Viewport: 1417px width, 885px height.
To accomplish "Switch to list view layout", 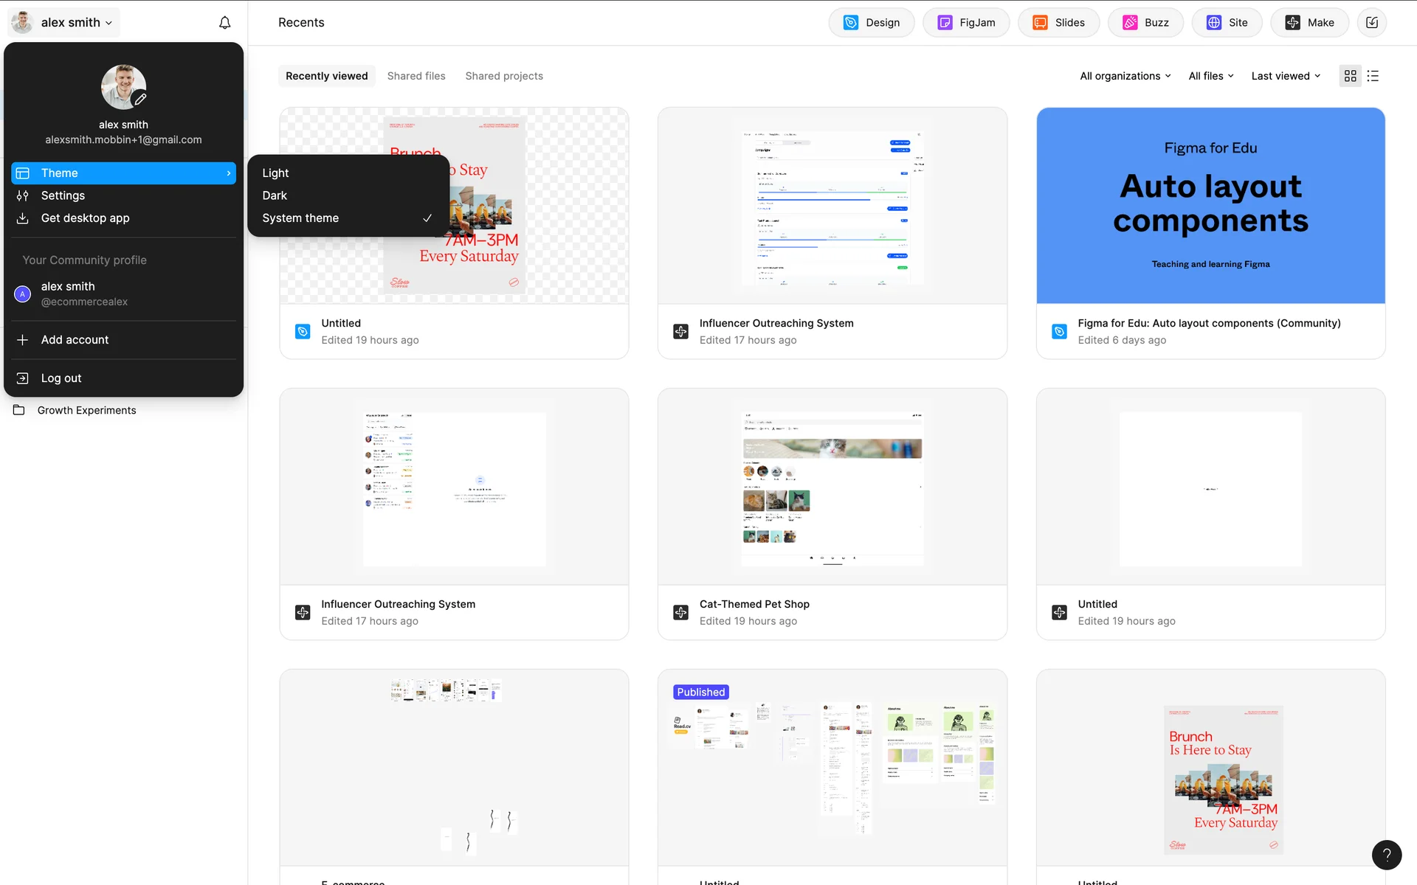I will click(x=1373, y=76).
